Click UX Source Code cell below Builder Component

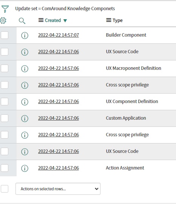tap(122, 52)
